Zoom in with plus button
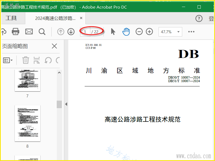This screenshot has width=215, height=161. (149, 32)
